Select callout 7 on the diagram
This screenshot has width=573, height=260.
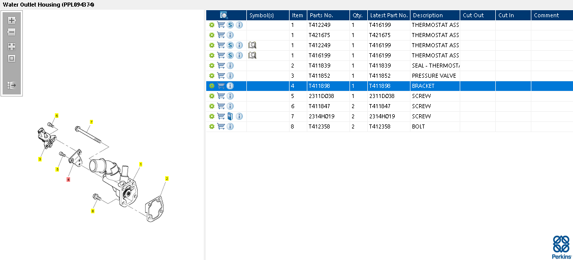(91, 121)
